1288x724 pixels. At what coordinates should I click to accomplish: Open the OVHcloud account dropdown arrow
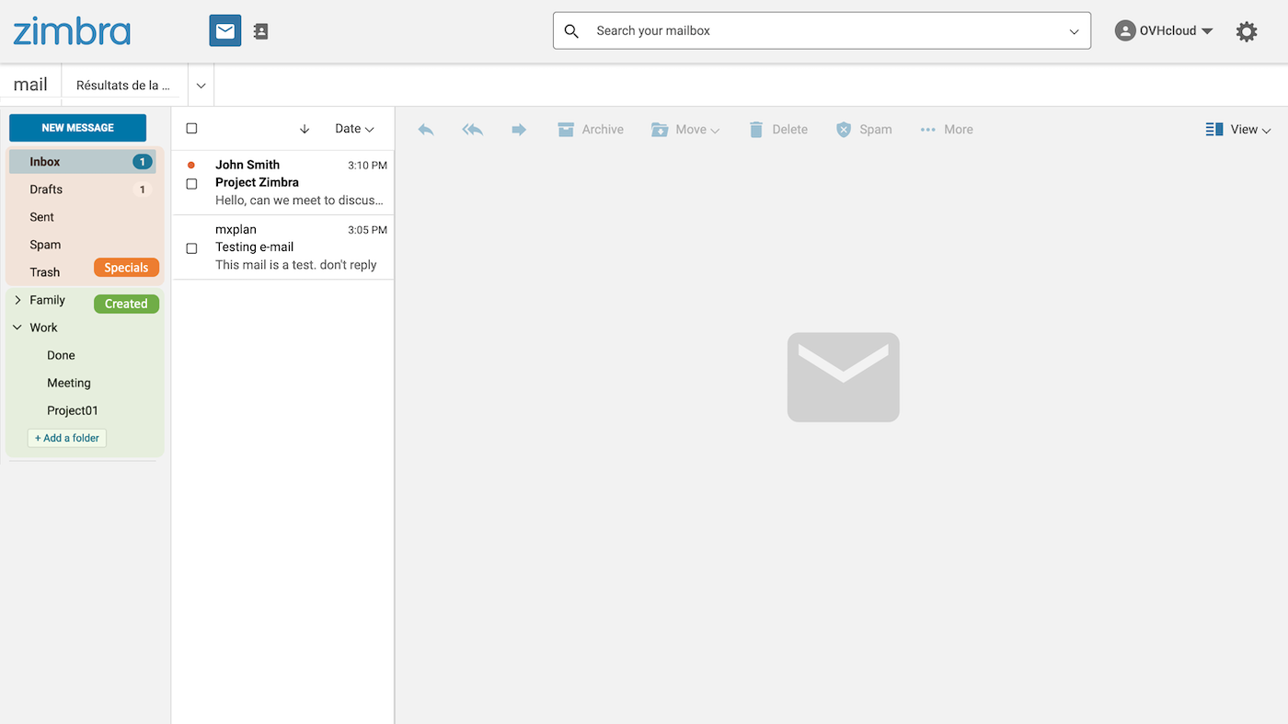point(1207,31)
